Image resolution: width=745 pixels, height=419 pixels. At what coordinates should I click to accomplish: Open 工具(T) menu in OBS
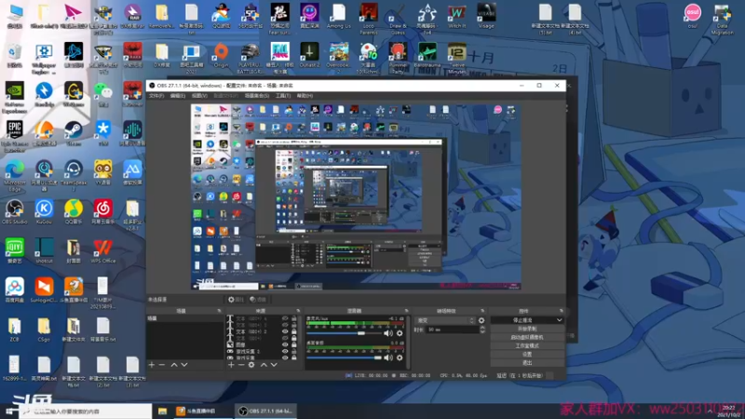pos(283,96)
